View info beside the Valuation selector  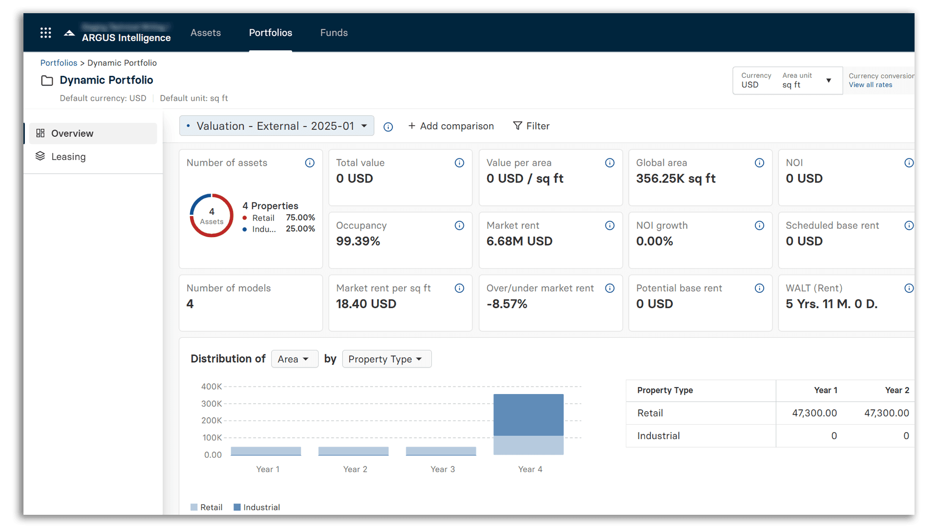(388, 127)
